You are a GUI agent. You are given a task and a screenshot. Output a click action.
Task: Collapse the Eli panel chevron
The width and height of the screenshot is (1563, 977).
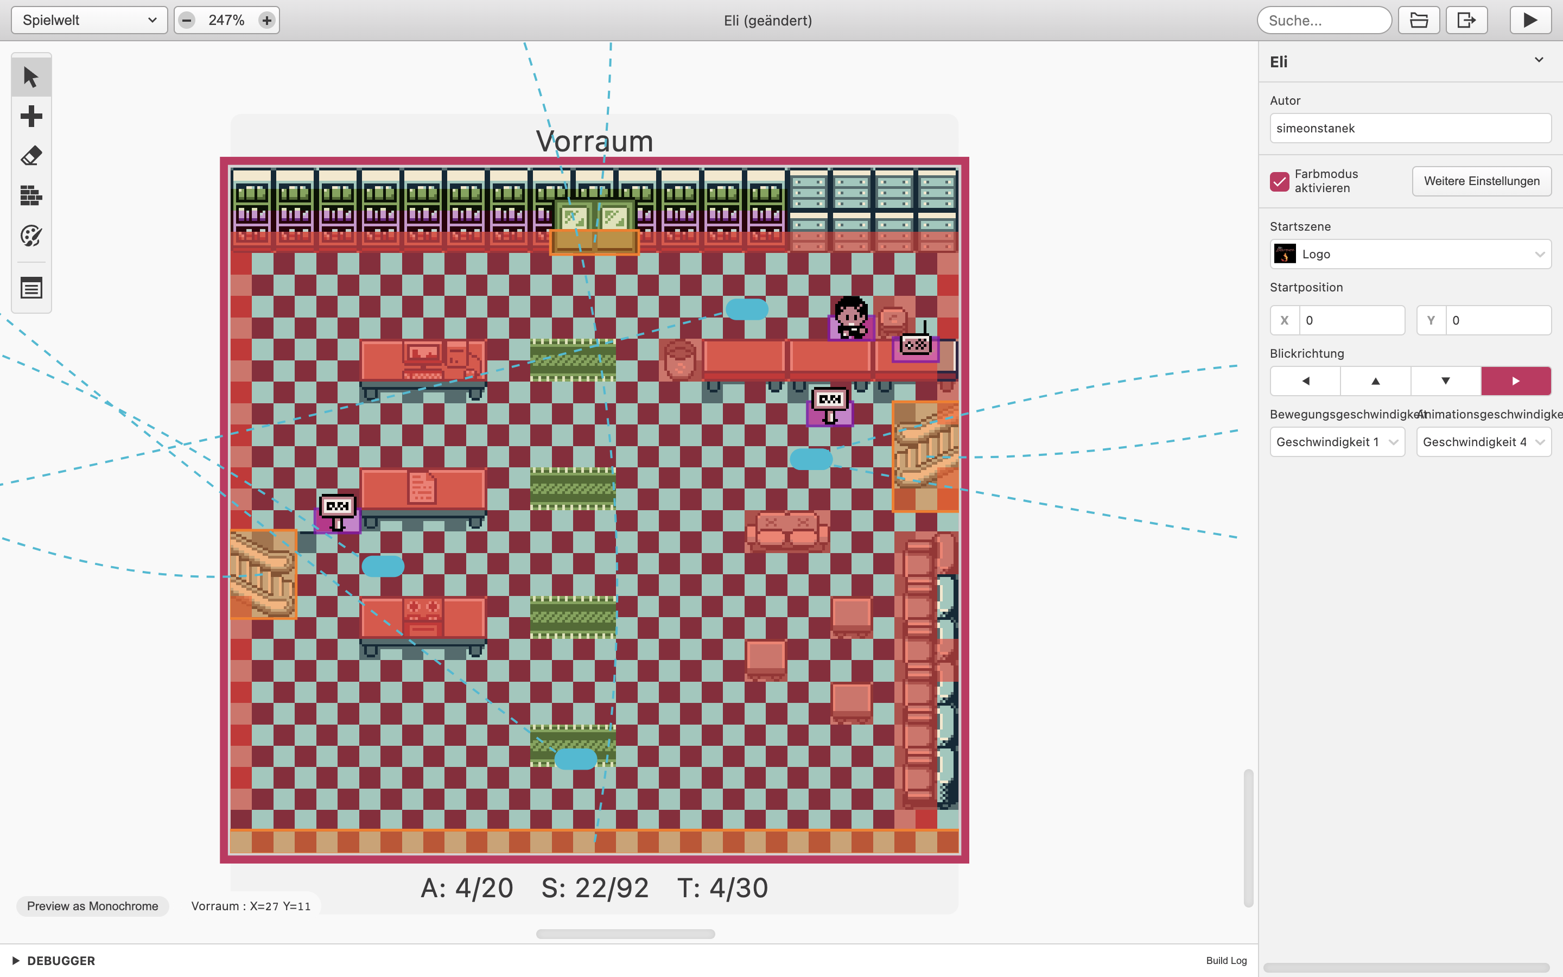pos(1539,60)
